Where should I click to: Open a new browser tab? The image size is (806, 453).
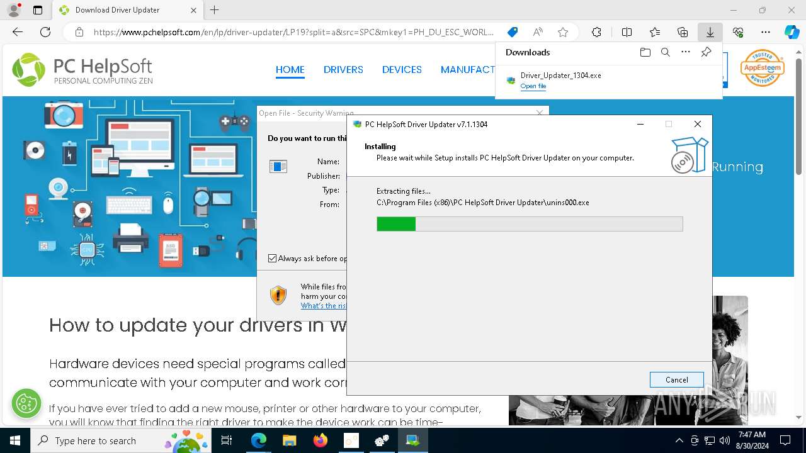point(215,10)
